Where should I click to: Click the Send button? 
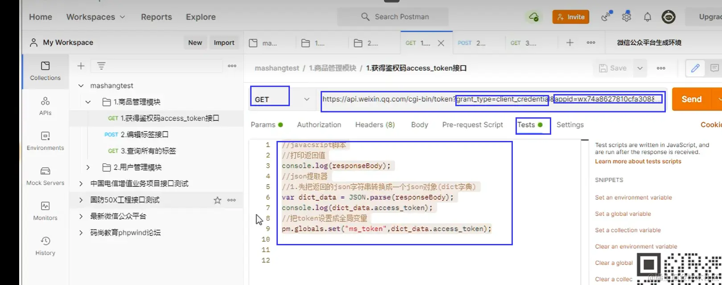692,99
